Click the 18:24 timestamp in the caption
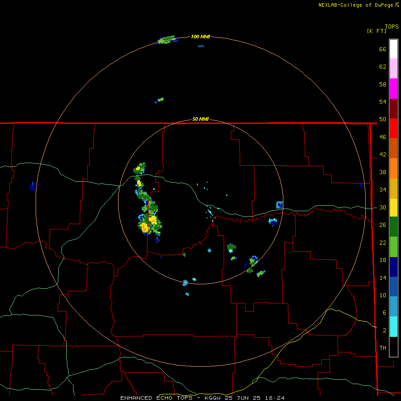 coord(274,398)
